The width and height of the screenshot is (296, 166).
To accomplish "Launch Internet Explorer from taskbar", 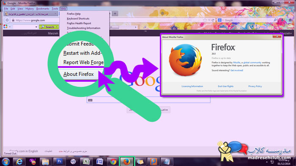I will click(x=19, y=162).
